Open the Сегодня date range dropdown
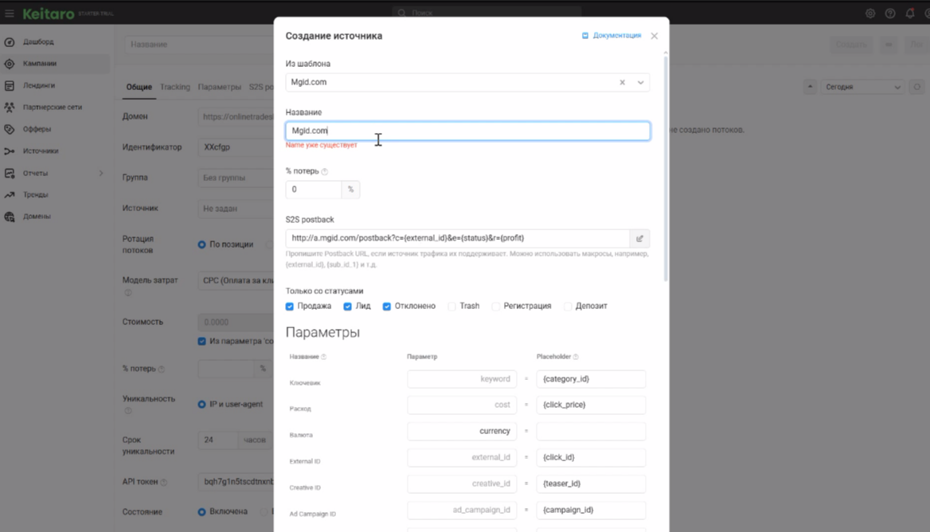The width and height of the screenshot is (930, 532). [x=863, y=88]
